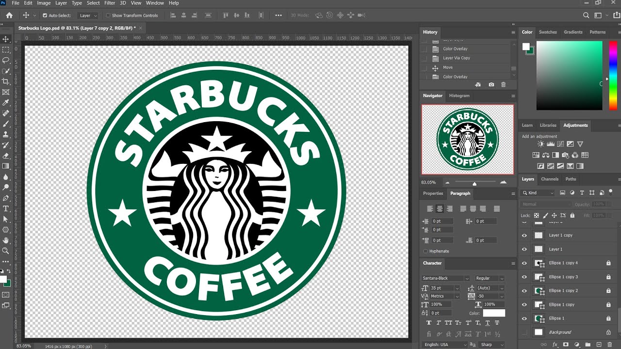
Task: Open the Sharp anti-aliasing dropdown
Action: pos(492,345)
